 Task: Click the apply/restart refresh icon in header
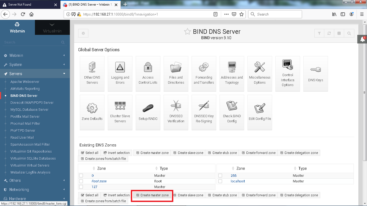coord(329,33)
